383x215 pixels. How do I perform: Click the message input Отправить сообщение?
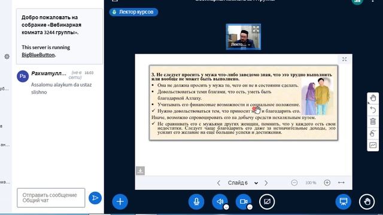pos(51,198)
